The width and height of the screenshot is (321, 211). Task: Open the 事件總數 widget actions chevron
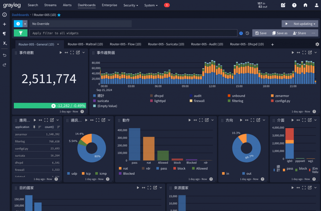coord(83,53)
